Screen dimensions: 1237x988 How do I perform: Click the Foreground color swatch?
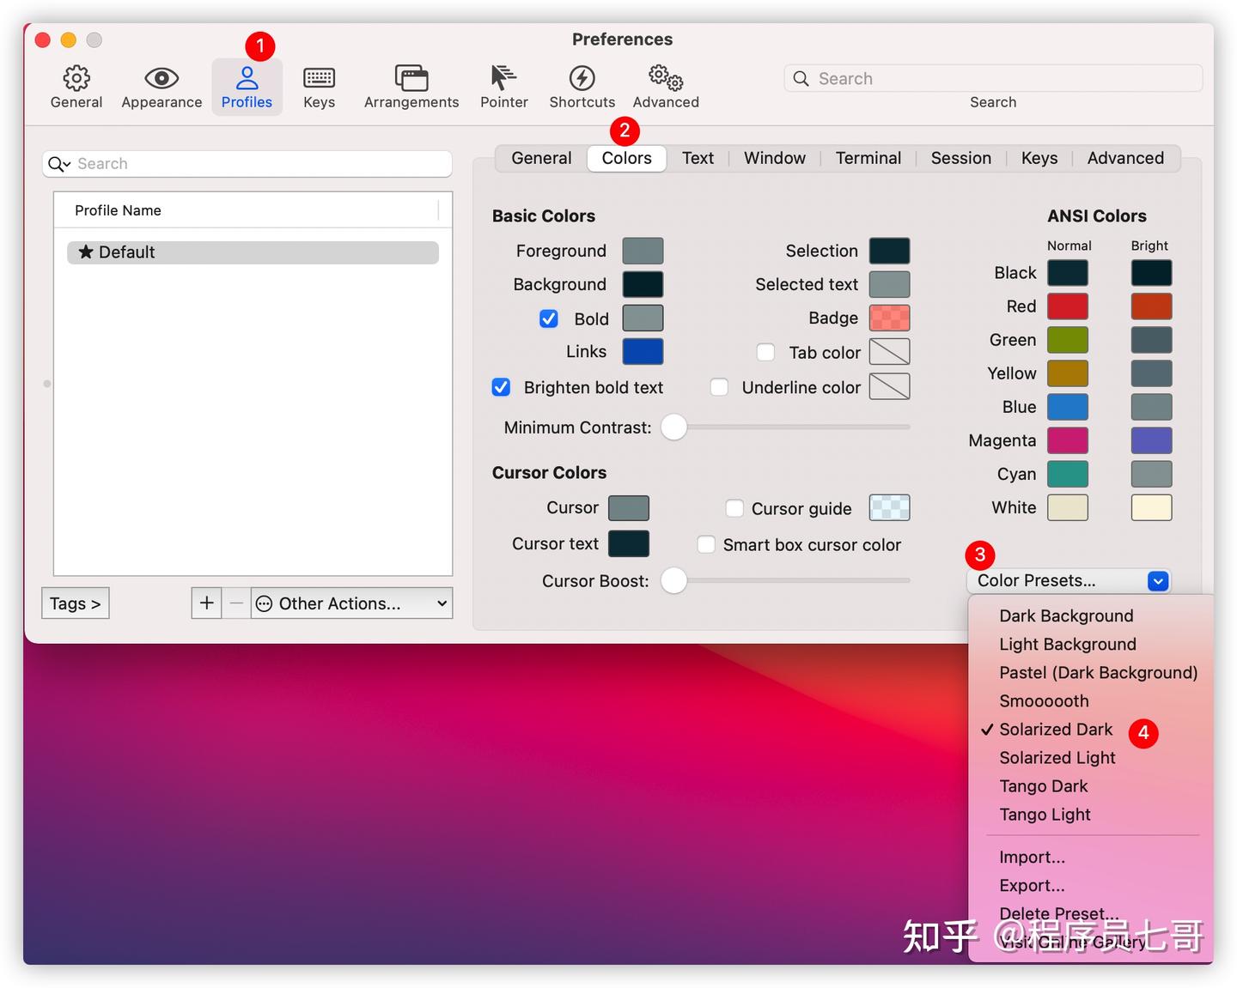(643, 251)
